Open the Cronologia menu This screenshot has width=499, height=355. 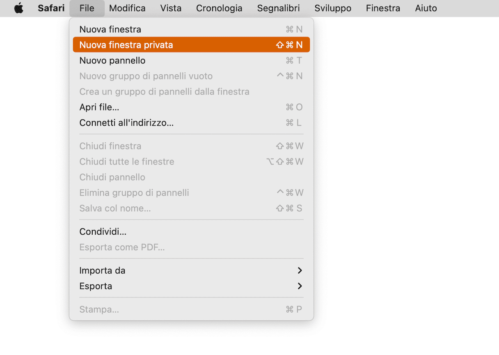click(x=219, y=8)
